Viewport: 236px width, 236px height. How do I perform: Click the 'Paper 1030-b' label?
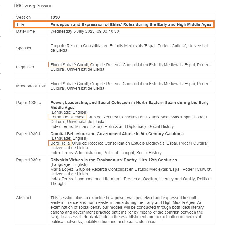(28, 134)
